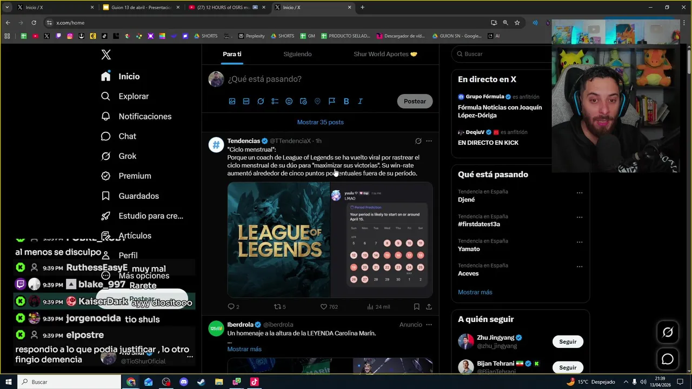Screen dimensions: 692x389
Task: Reload the page in the browser
Action: pos(34,23)
